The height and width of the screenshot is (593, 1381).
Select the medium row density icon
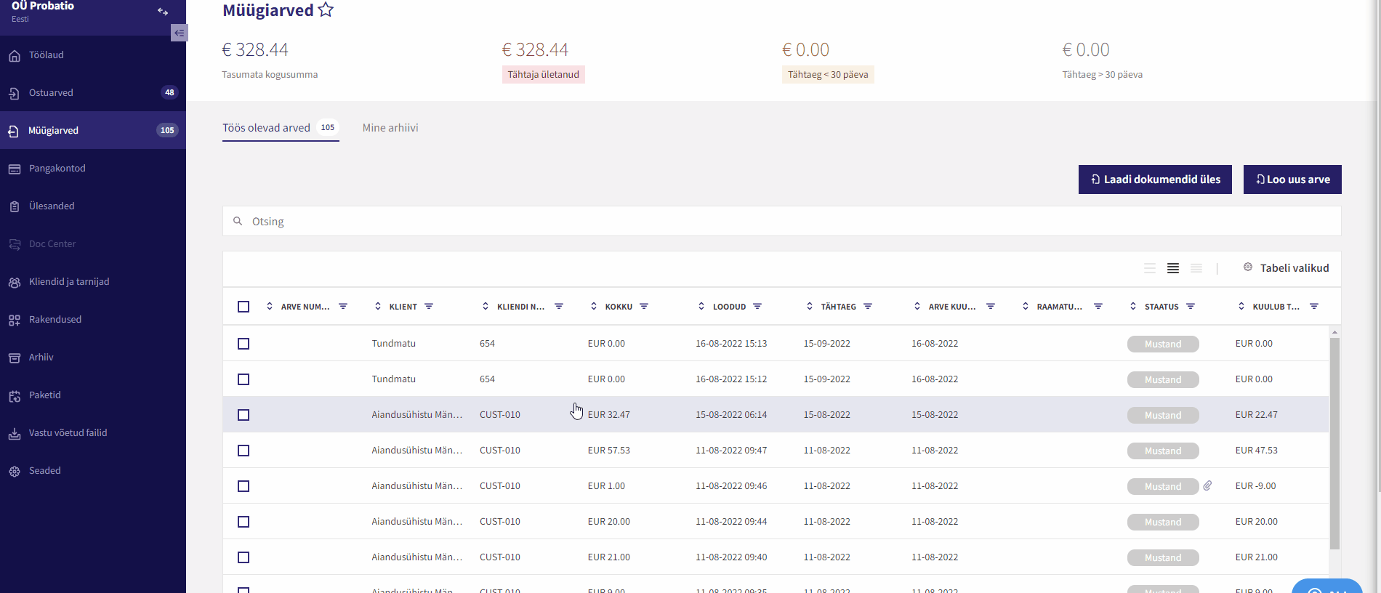(1173, 268)
